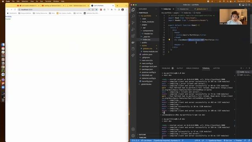Open the Live Share view in the activity bar
Screen dimensions: 252x142
click(133, 55)
